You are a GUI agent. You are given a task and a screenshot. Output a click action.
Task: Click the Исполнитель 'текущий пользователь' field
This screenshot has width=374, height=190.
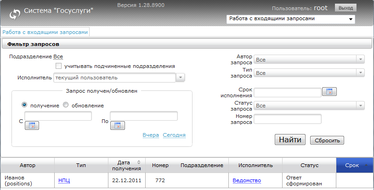(x=114, y=78)
